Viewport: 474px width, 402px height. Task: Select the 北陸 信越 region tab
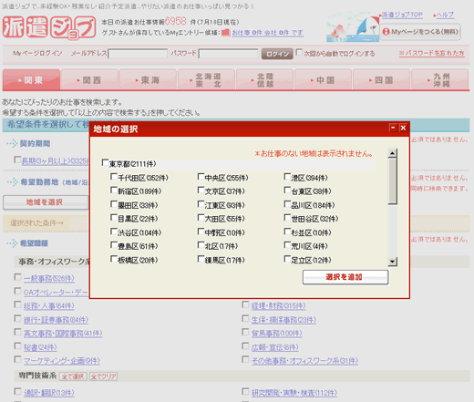[x=264, y=80]
